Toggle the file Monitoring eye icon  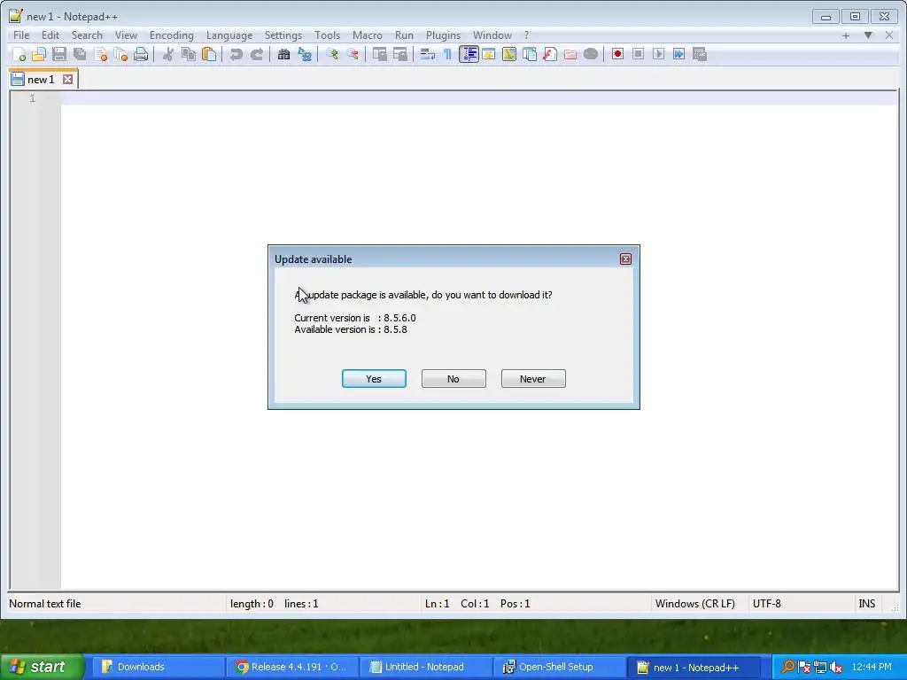point(591,54)
